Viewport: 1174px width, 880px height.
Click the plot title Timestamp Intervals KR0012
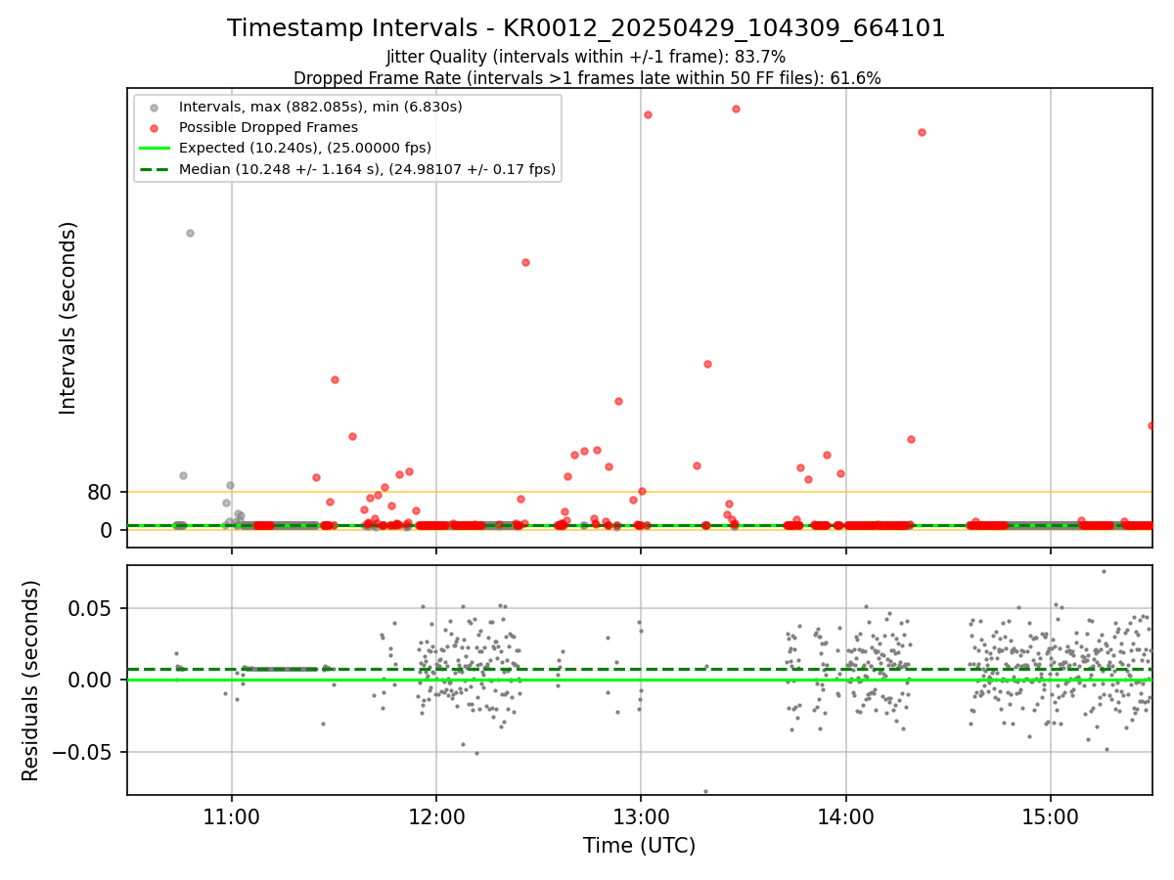click(x=586, y=28)
